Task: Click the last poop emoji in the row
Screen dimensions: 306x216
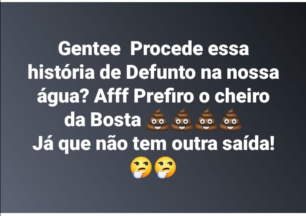Action: [x=230, y=119]
